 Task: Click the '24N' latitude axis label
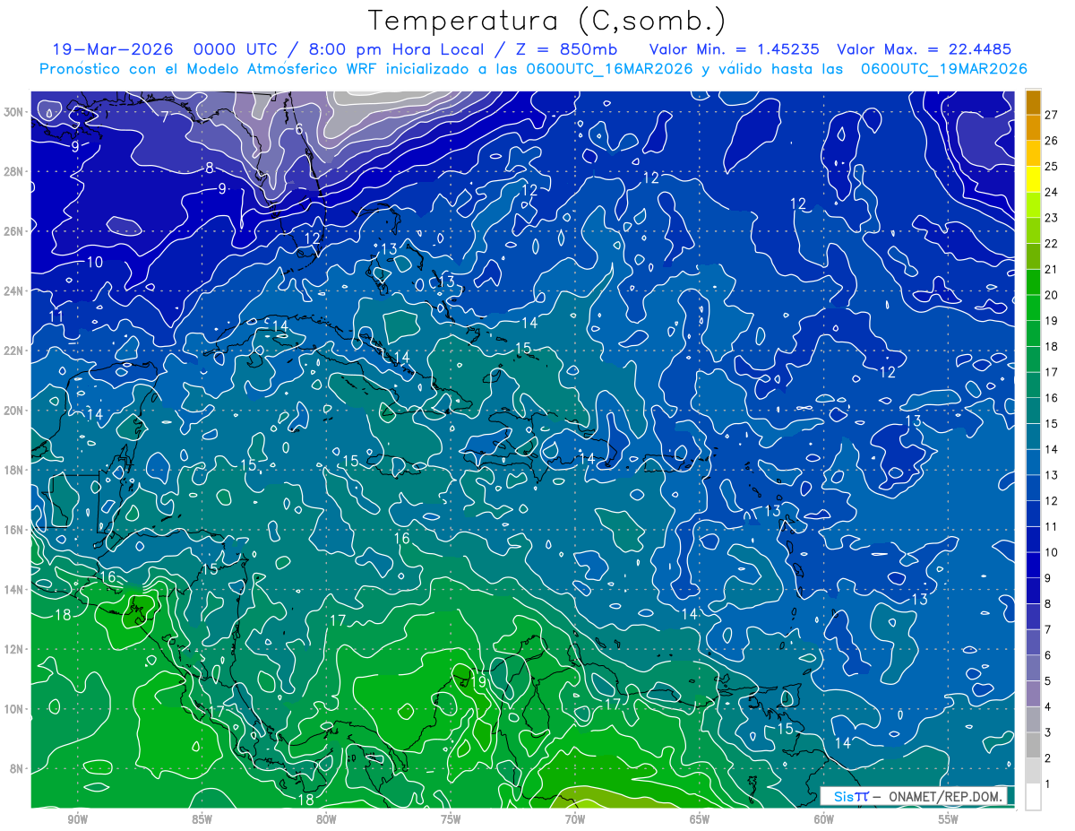(x=15, y=291)
